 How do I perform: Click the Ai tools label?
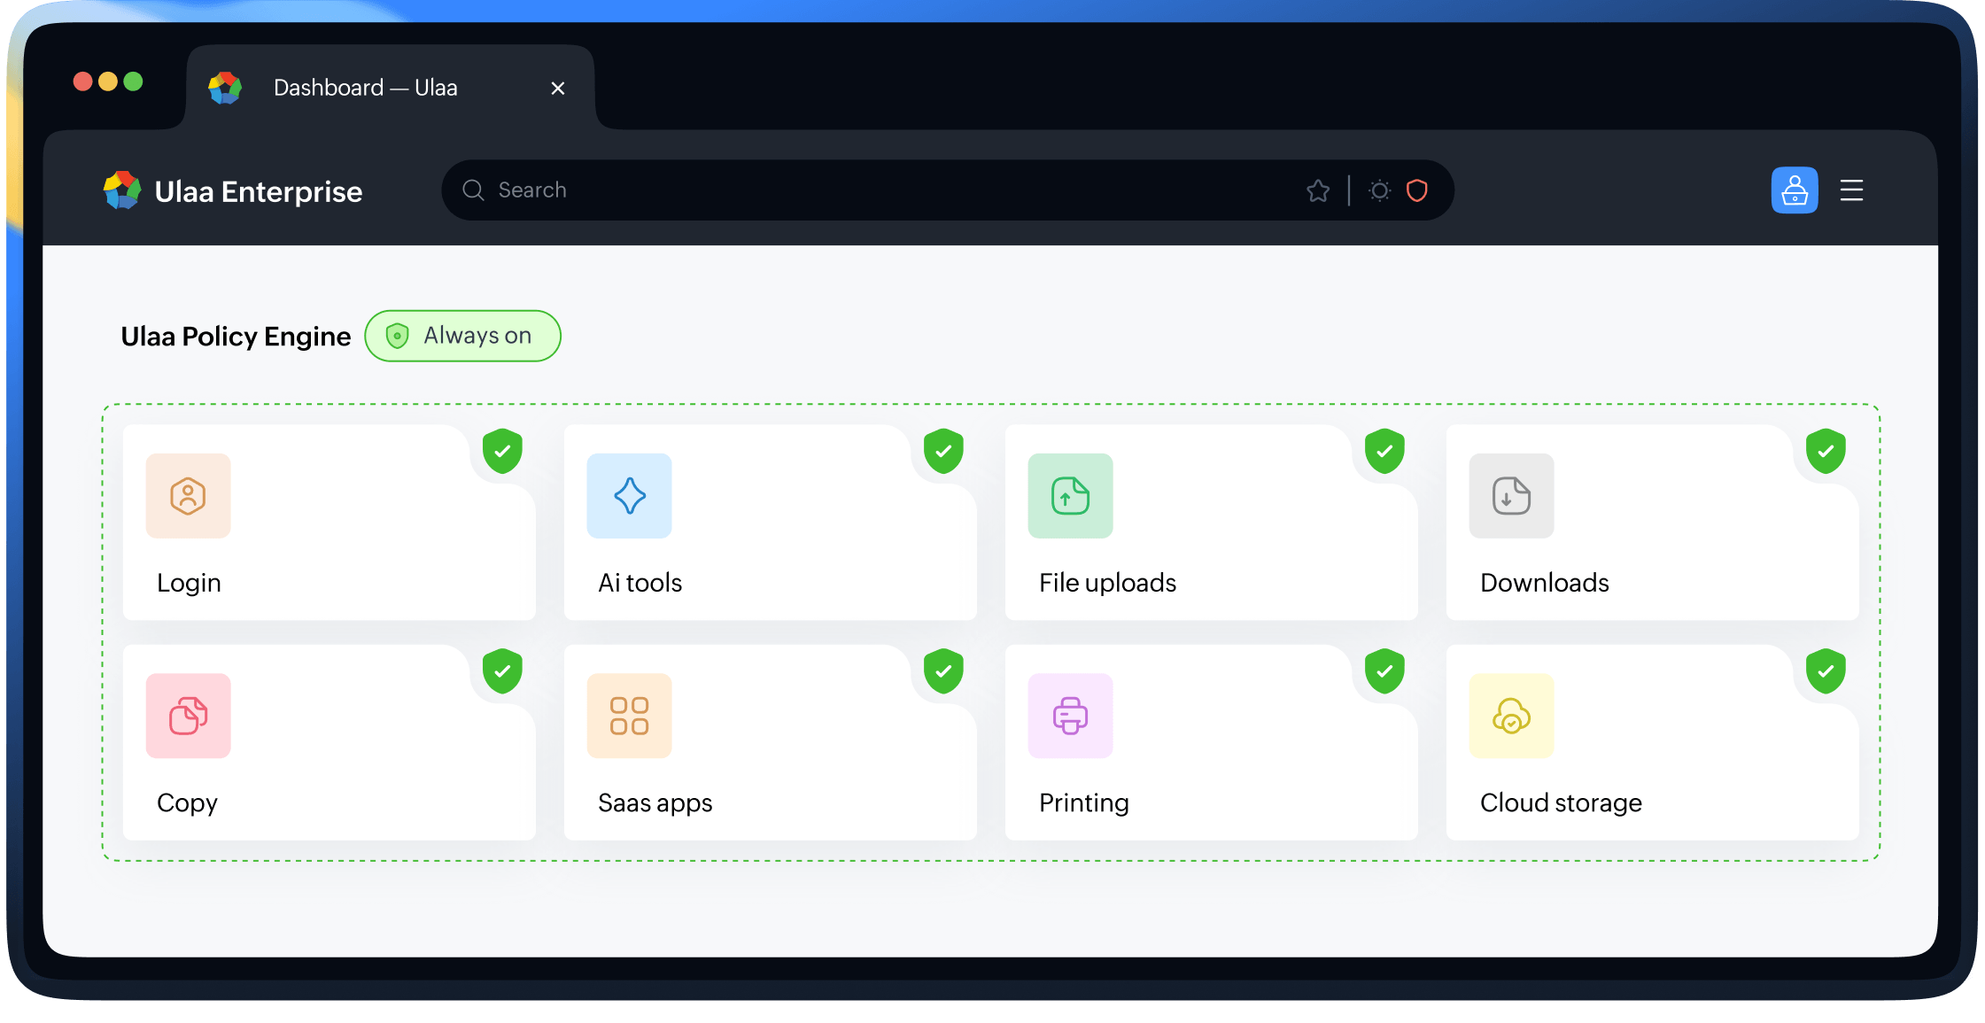[x=640, y=583]
